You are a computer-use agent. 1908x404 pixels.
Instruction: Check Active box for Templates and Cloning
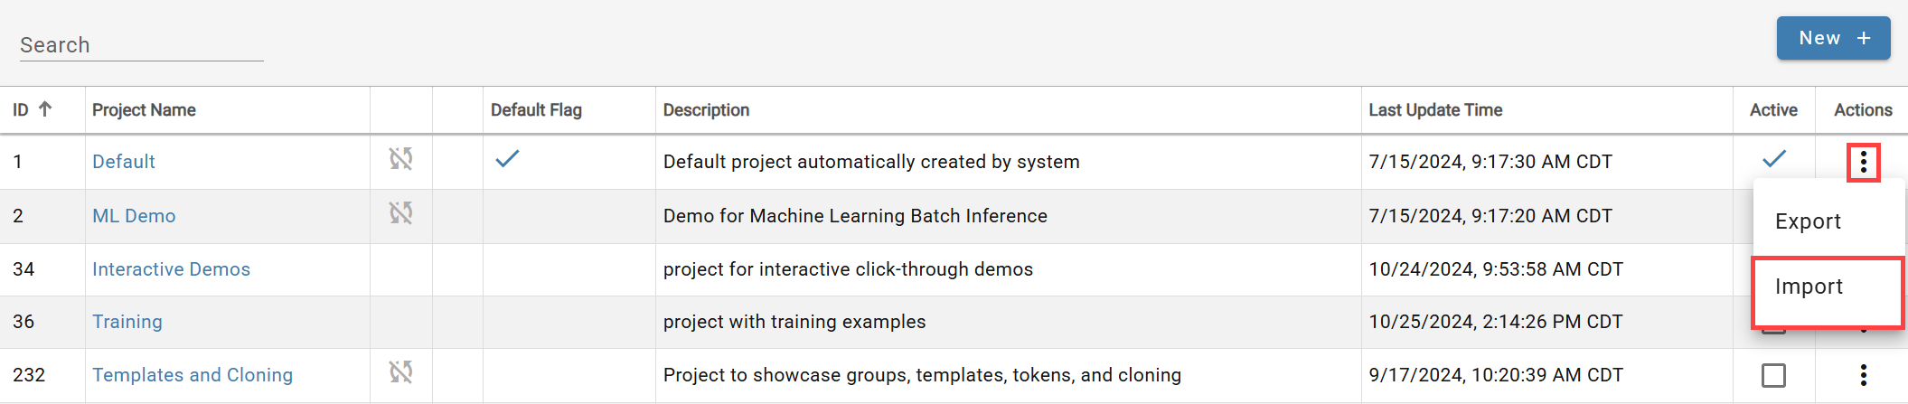[x=1774, y=375]
